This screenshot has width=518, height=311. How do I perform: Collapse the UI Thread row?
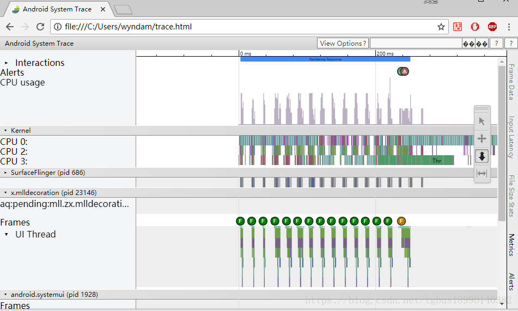coord(7,234)
